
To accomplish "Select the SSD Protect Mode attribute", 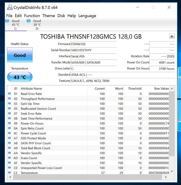I will click(33, 138).
